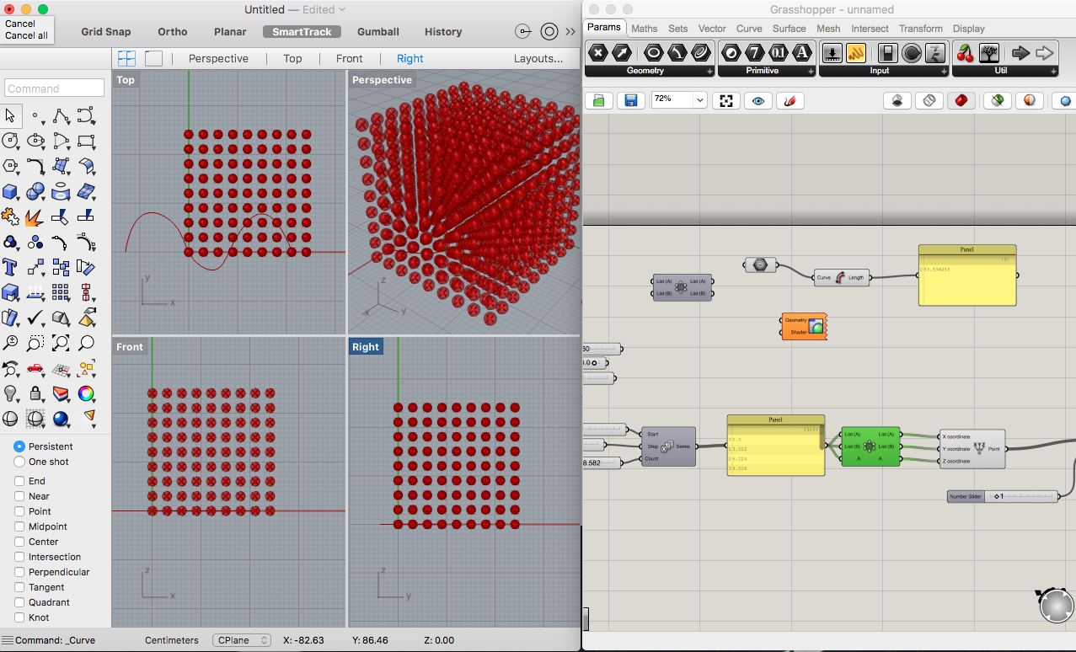Click the Point parameter icon in Grasshopper

(x=598, y=53)
